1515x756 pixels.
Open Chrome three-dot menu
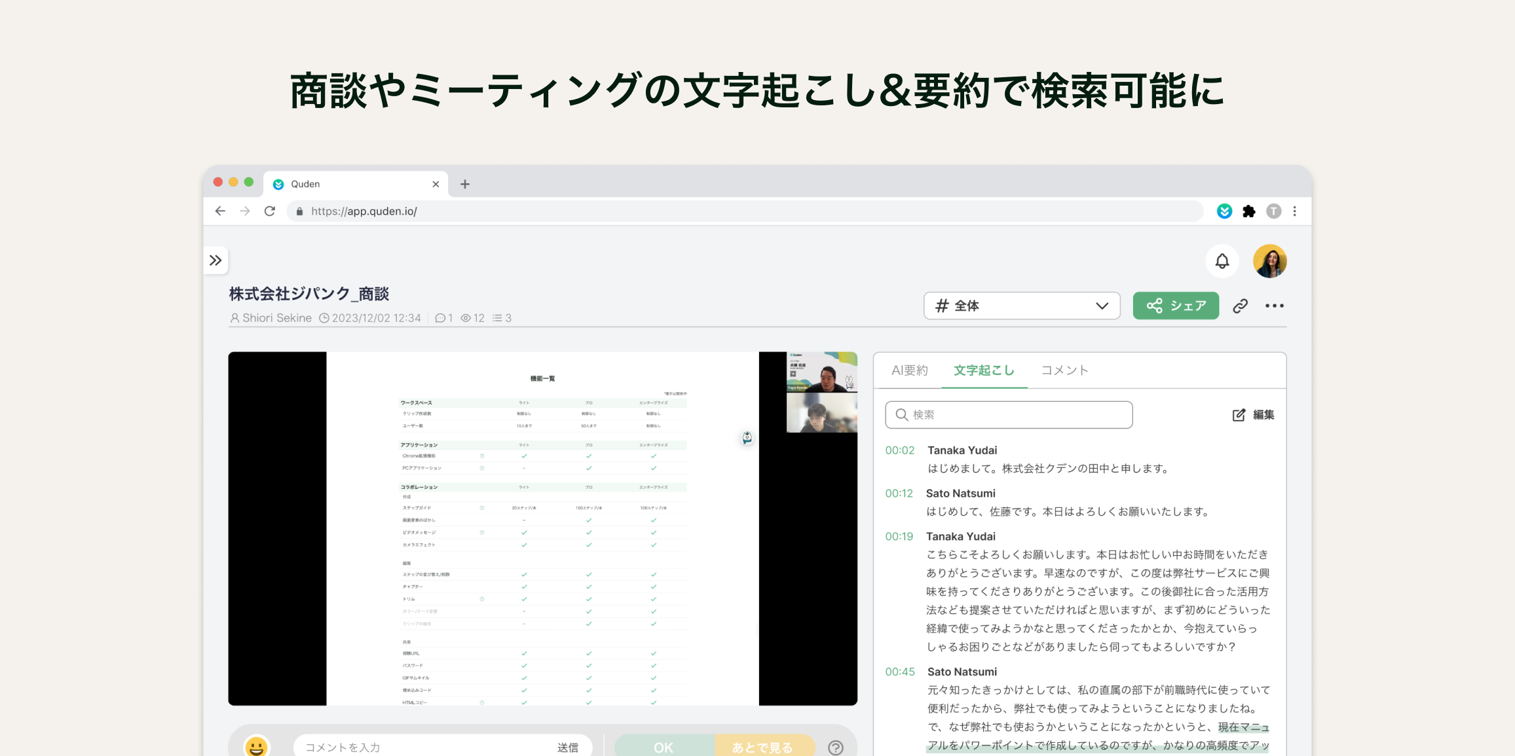coord(1294,211)
